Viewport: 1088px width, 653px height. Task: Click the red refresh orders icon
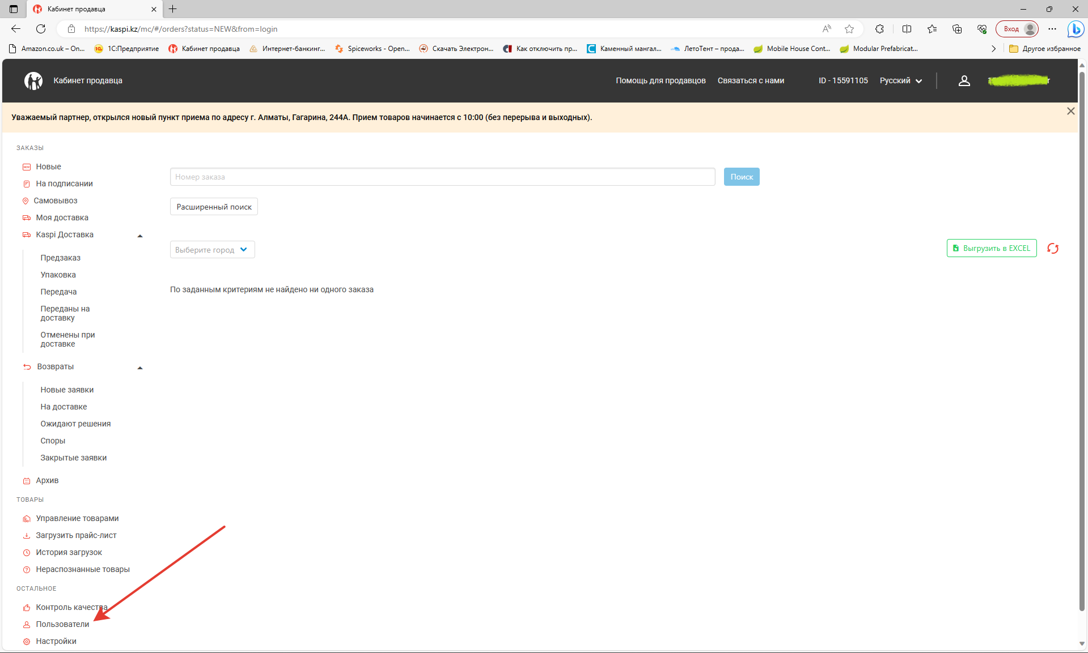click(x=1053, y=249)
